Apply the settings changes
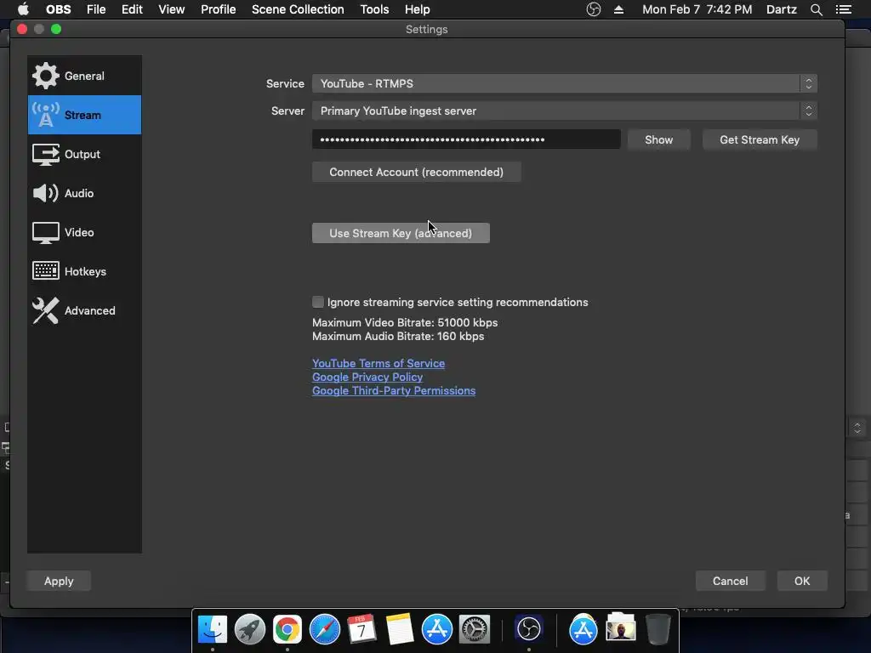This screenshot has width=871, height=653. coord(59,581)
